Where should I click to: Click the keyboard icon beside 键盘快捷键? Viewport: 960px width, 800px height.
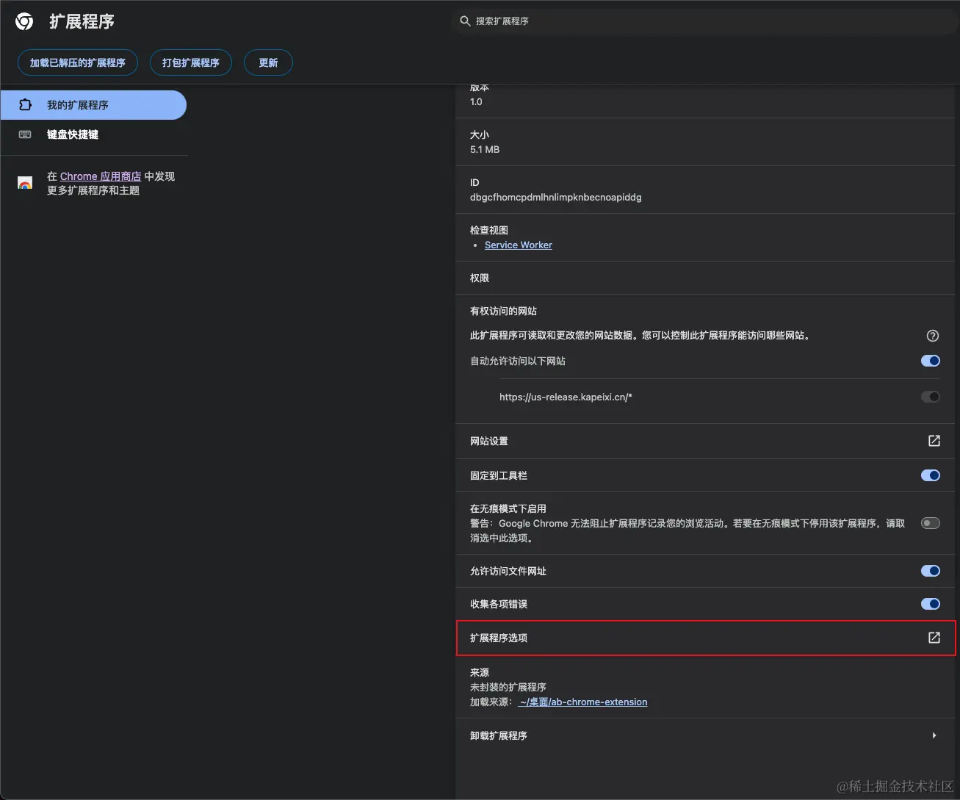click(25, 134)
